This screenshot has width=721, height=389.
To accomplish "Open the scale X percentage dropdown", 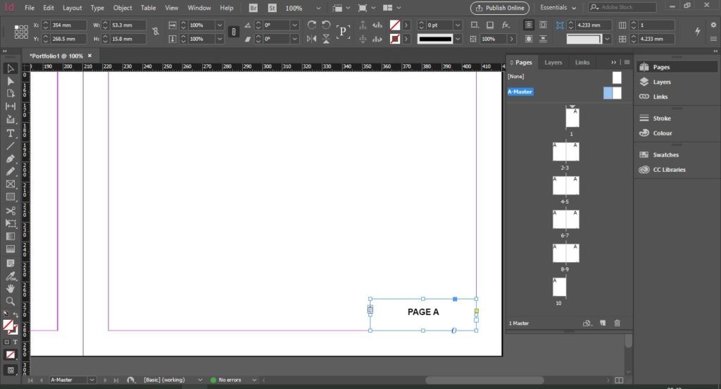I will point(220,25).
